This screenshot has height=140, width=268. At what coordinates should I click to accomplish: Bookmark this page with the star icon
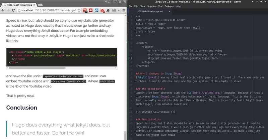point(79,10)
